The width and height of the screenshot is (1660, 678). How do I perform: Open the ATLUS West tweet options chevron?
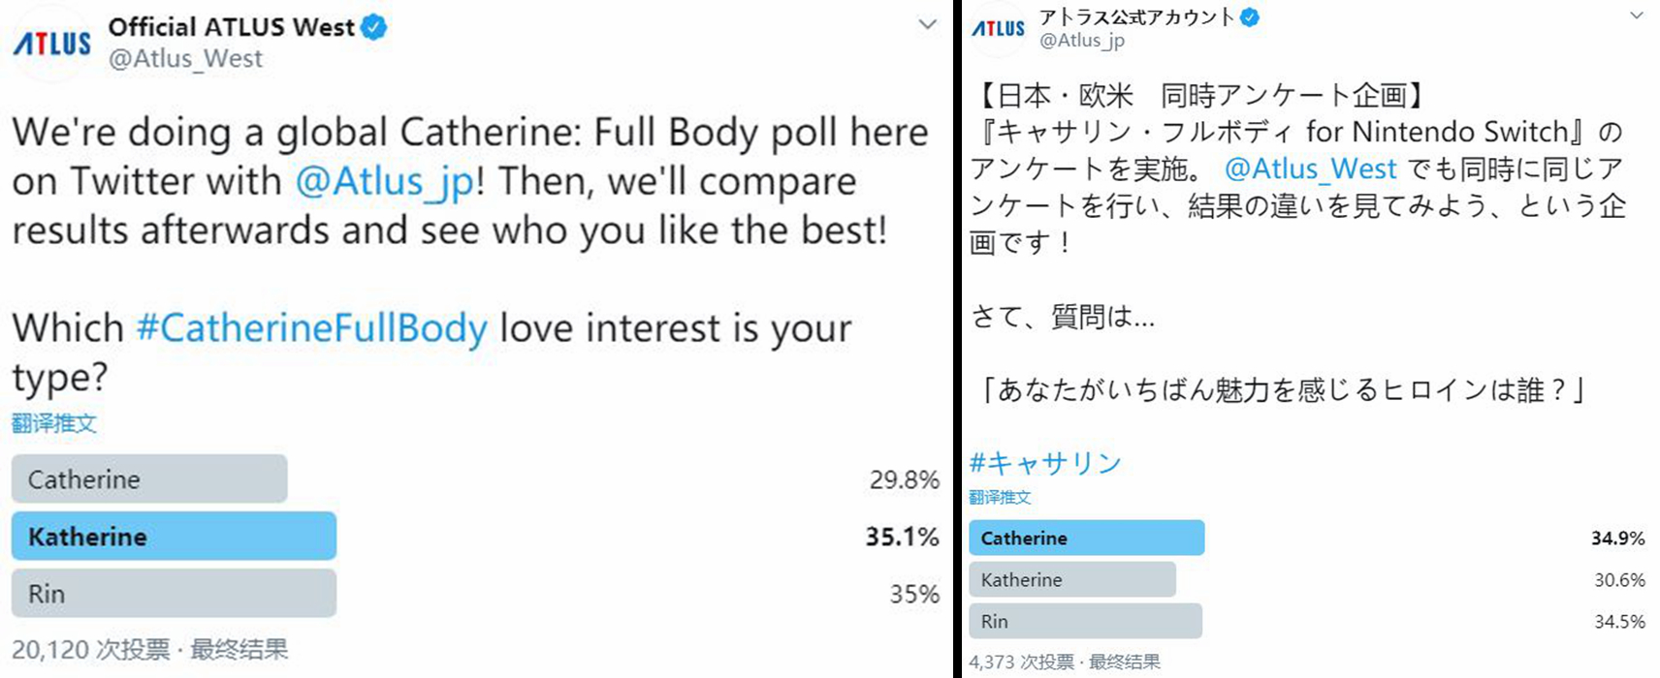(928, 24)
